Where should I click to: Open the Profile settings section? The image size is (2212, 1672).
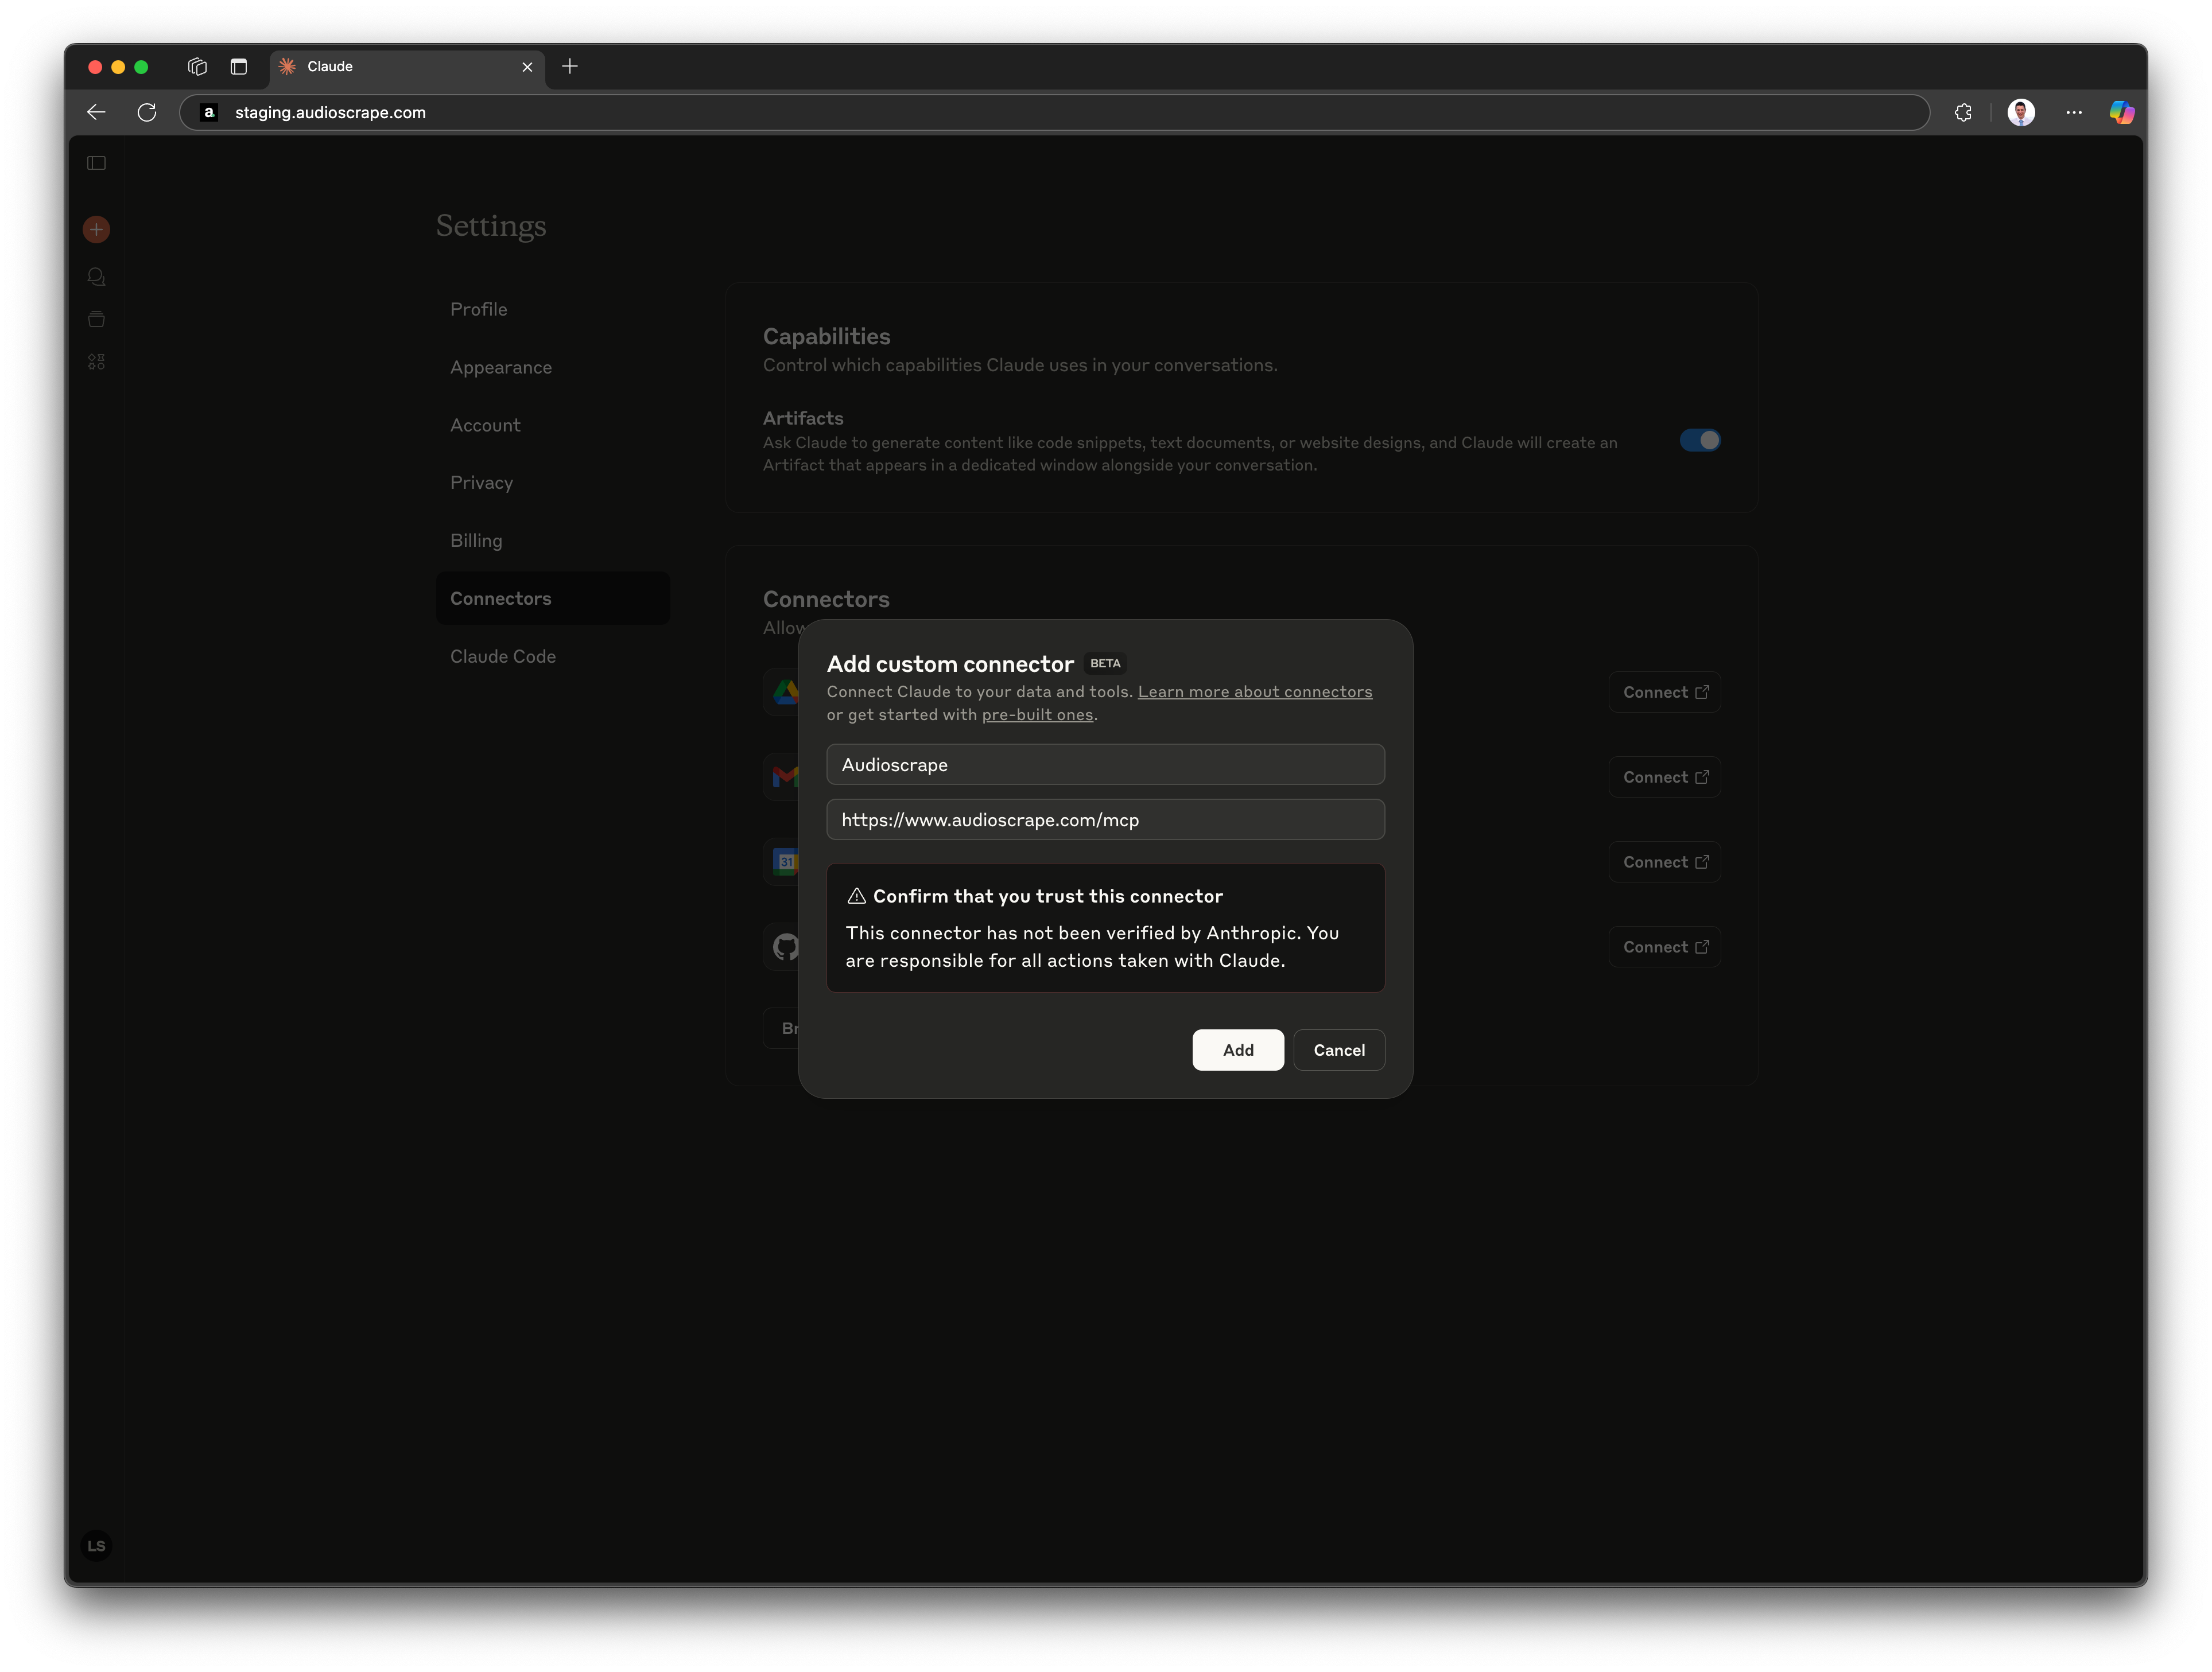click(x=553, y=310)
